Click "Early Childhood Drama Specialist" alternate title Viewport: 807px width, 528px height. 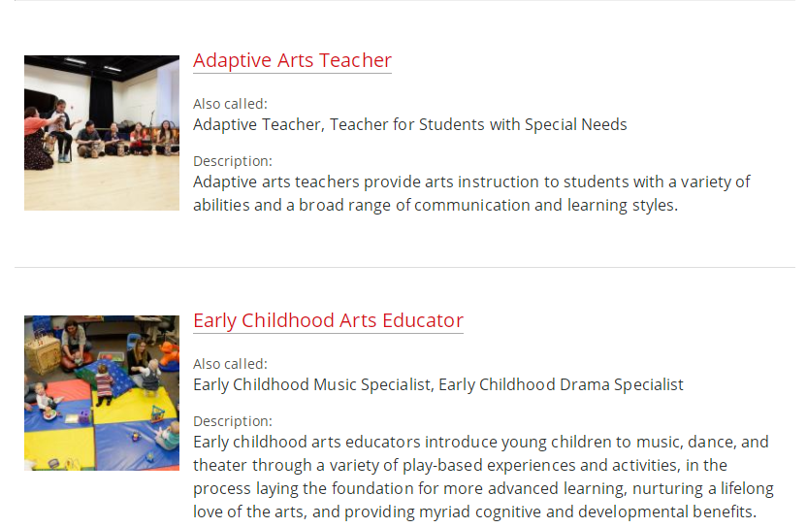[x=561, y=384]
